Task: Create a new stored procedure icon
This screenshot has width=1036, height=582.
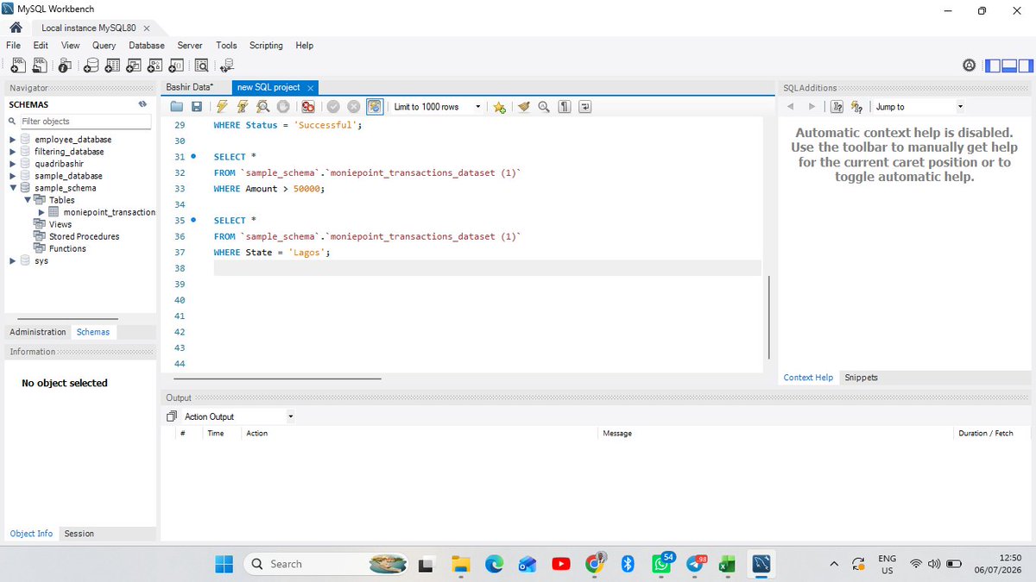Action: pyautogui.click(x=155, y=65)
